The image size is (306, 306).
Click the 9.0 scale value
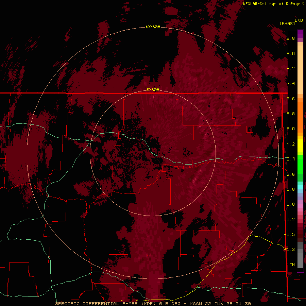[291, 53]
